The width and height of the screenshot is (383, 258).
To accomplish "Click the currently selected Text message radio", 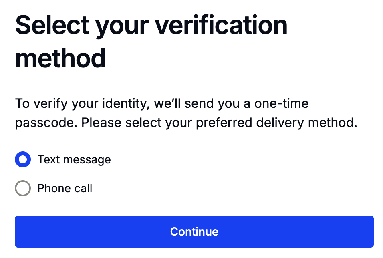I will pos(23,160).
